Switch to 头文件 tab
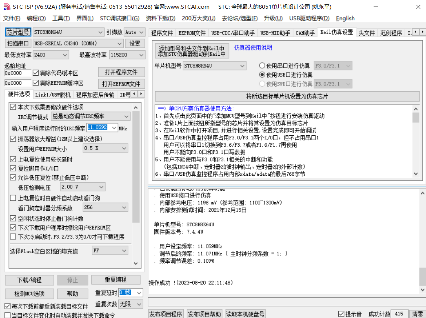Image resolution: width=426 pixels, height=318 pixels. click(366, 33)
